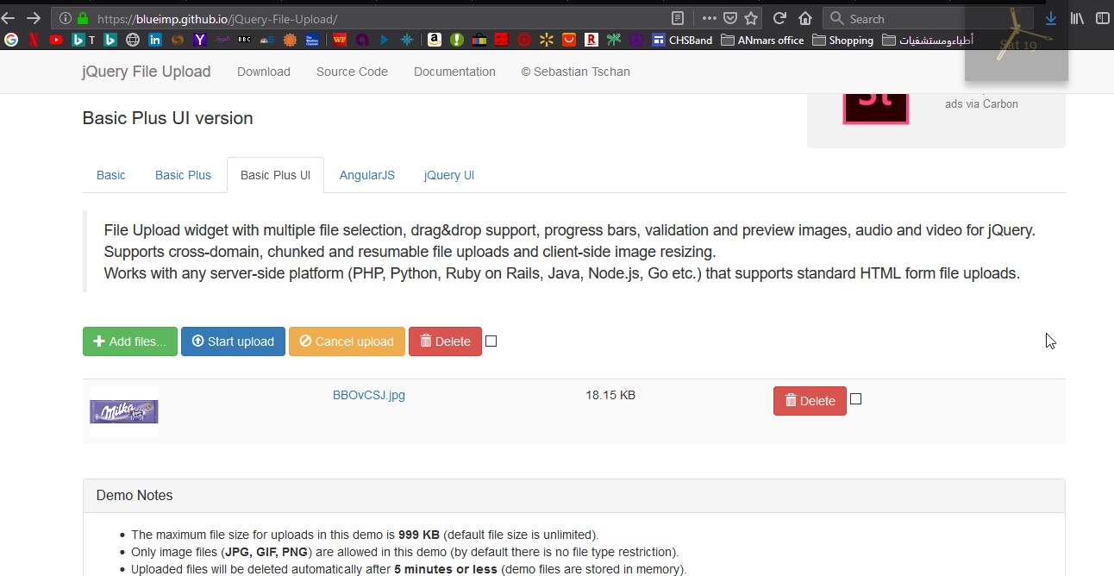Open the BBOvCSJ.jpg file link
The image size is (1114, 576).
[369, 395]
